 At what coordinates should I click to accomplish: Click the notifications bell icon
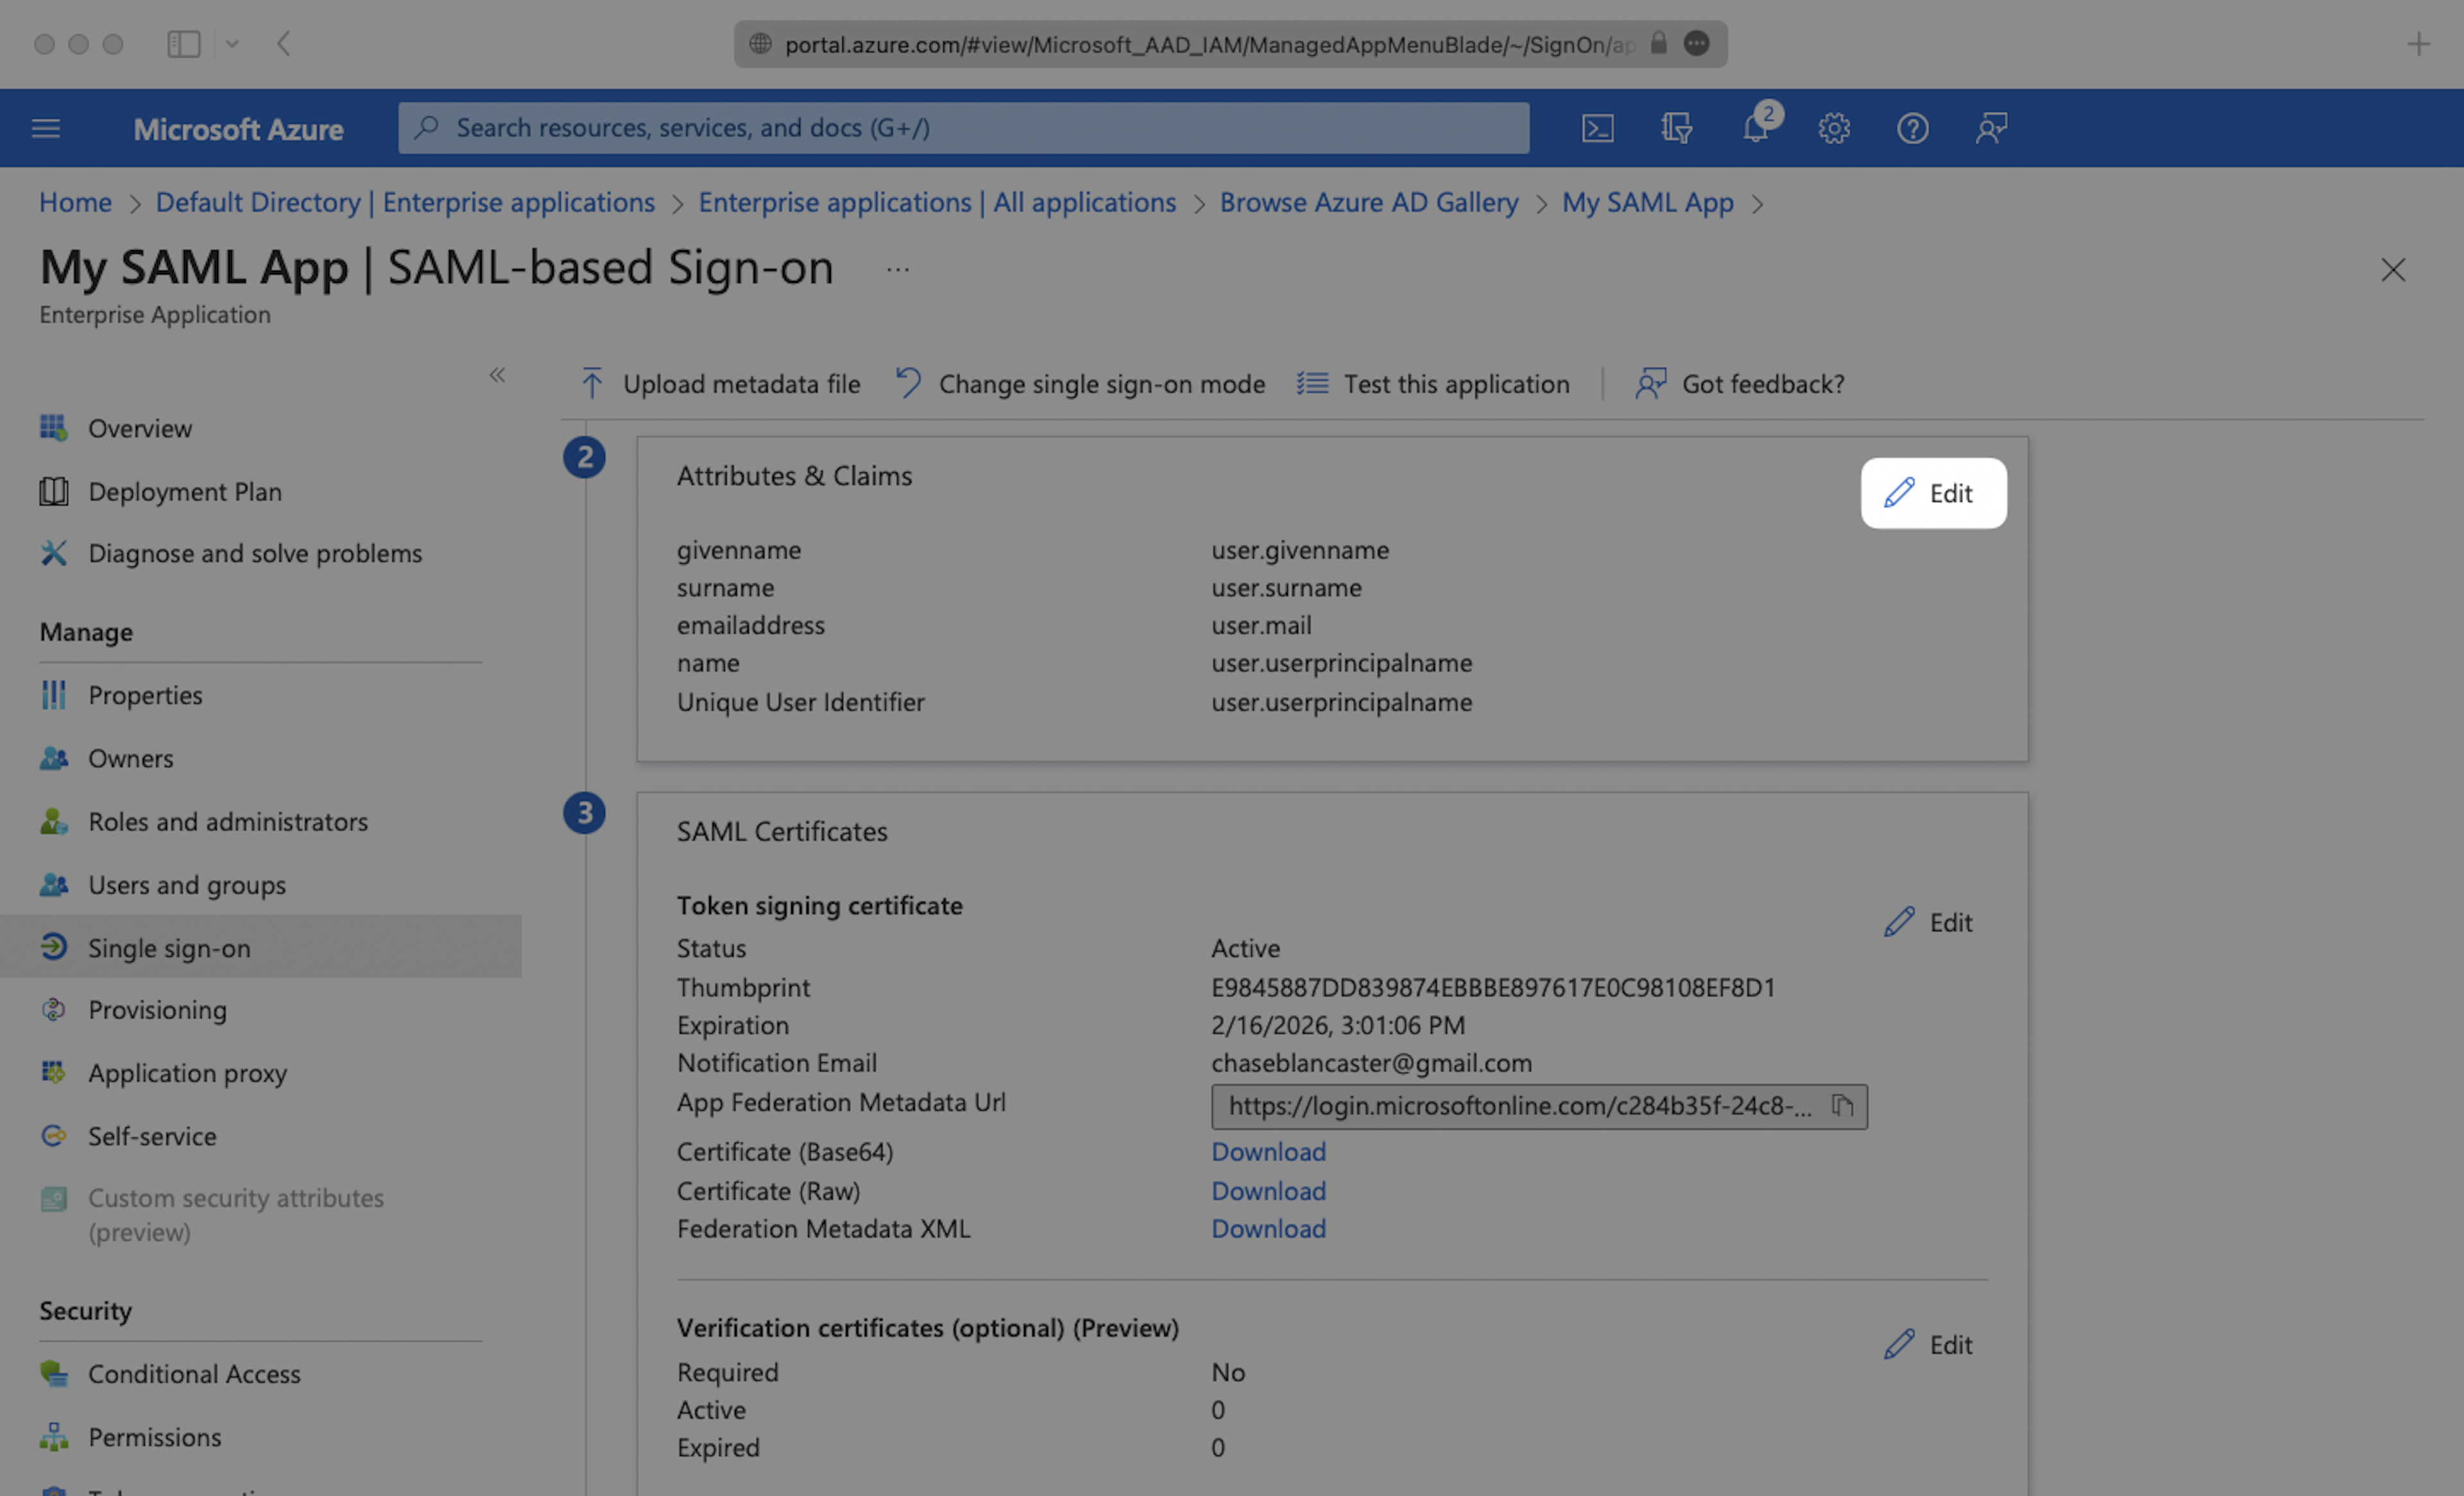pyautogui.click(x=1755, y=128)
